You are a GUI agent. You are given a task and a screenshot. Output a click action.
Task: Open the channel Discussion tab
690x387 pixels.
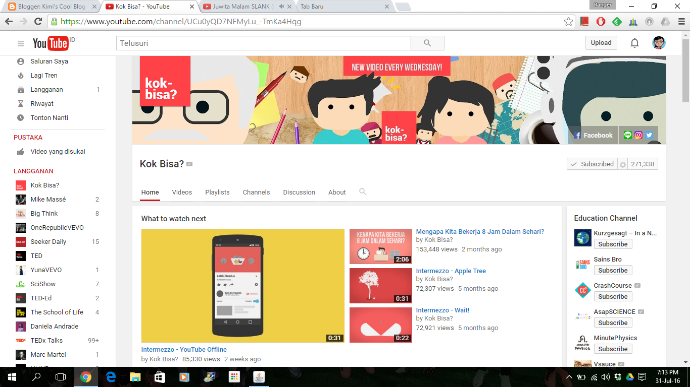[299, 192]
